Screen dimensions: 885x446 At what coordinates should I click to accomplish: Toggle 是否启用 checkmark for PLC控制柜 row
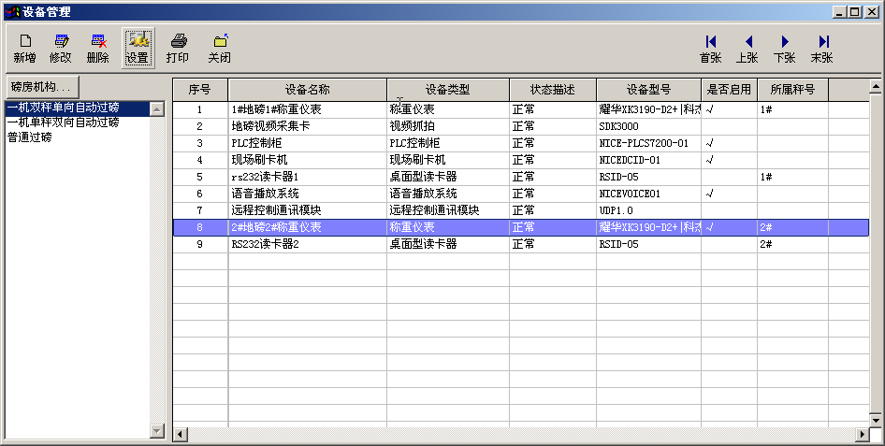tap(710, 143)
